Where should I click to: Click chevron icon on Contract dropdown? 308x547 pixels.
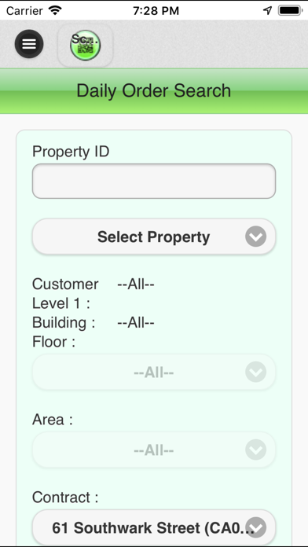coord(255,527)
